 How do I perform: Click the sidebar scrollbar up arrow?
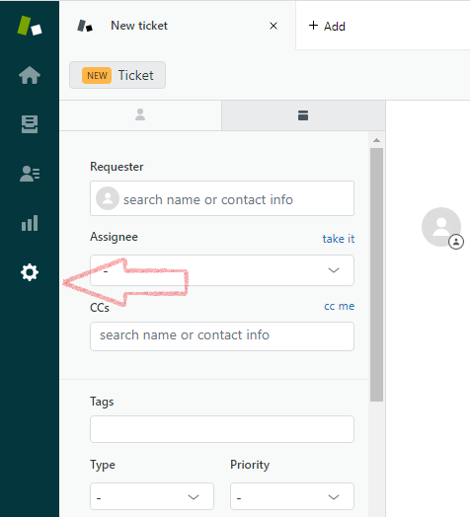[376, 140]
